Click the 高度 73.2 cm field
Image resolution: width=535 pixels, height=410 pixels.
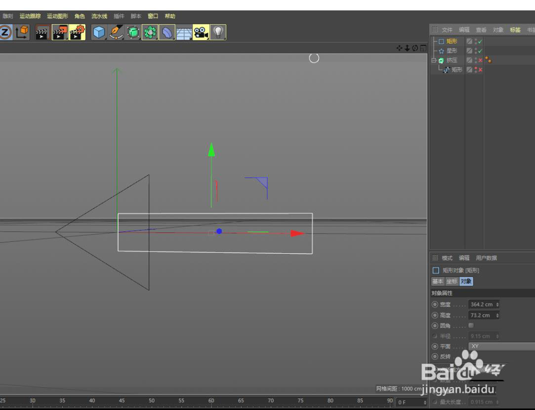(x=484, y=315)
